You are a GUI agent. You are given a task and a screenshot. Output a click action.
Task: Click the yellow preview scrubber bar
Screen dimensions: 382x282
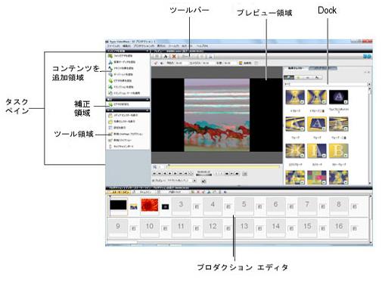[x=224, y=166]
